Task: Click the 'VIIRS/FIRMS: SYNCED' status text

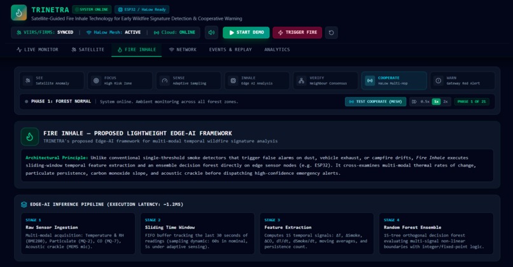Action: [48, 32]
